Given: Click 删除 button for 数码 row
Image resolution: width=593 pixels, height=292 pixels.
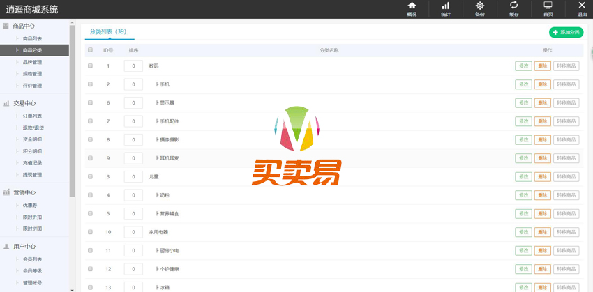Looking at the screenshot, I should click(542, 66).
